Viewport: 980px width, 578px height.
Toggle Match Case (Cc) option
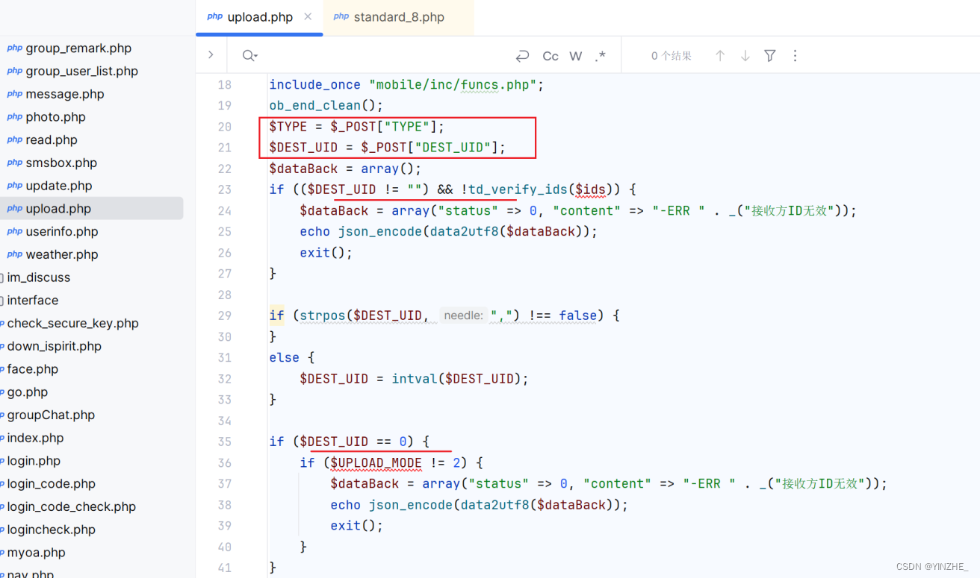(551, 56)
